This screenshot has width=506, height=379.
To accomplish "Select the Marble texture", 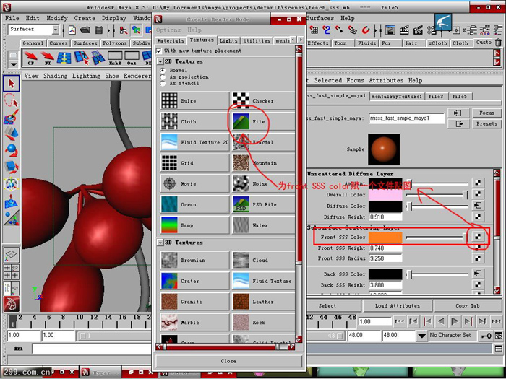I will click(x=194, y=322).
